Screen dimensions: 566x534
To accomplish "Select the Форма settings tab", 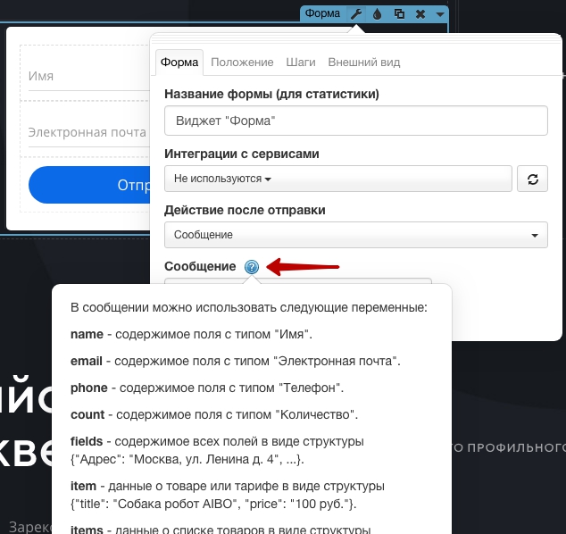I will coord(179,63).
